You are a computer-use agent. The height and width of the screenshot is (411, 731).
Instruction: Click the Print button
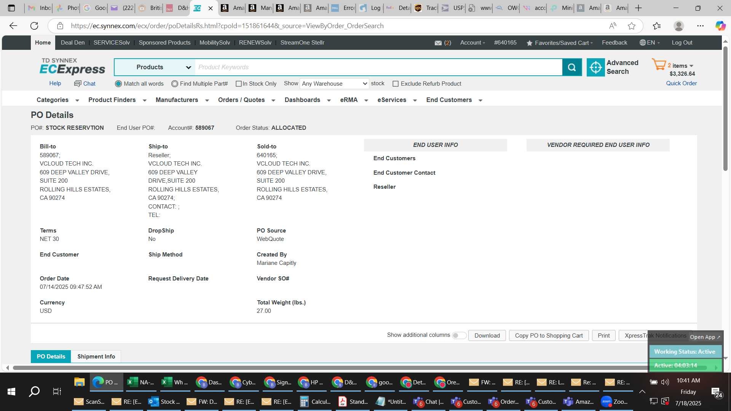pos(603,336)
